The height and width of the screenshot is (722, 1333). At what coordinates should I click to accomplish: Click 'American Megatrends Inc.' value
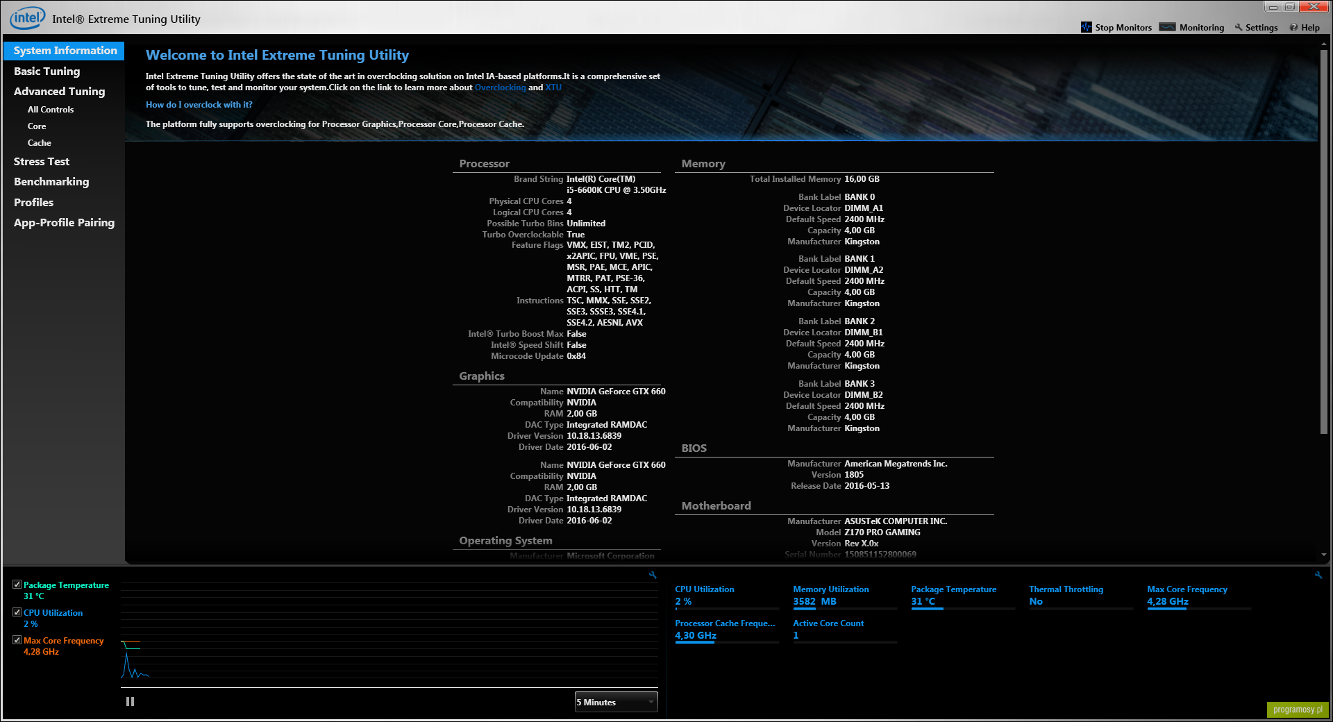pyautogui.click(x=896, y=464)
